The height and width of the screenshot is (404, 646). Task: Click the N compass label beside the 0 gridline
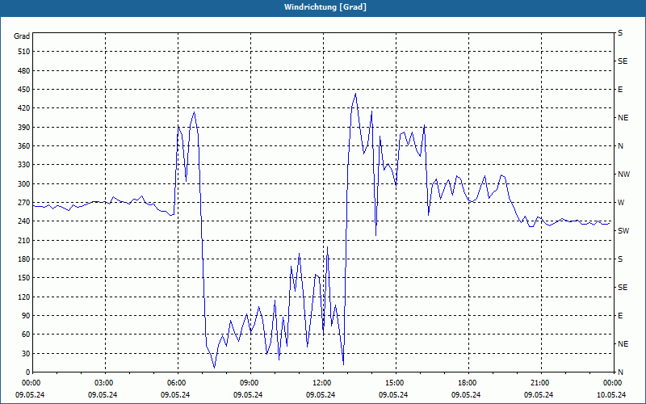[620, 372]
